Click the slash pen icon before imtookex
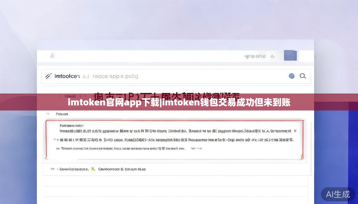This screenshot has width=358, height=204. click(x=48, y=76)
